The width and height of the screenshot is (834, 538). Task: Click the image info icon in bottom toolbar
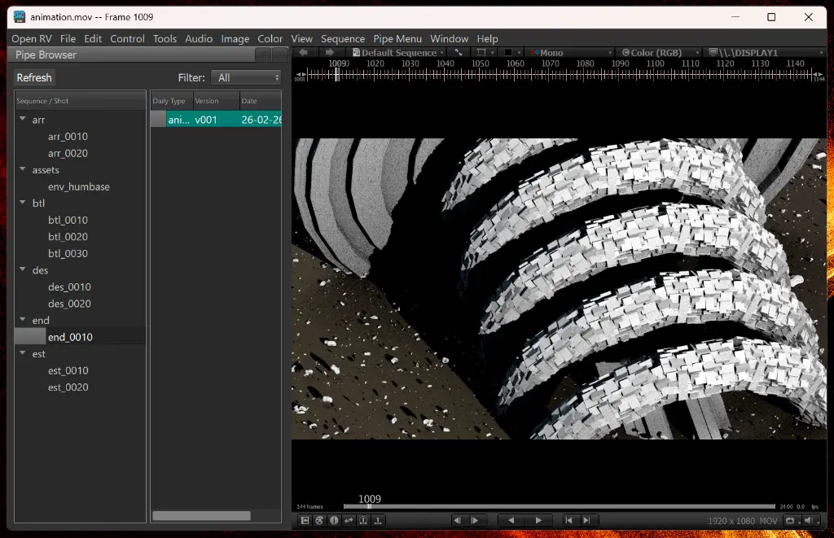coord(334,520)
